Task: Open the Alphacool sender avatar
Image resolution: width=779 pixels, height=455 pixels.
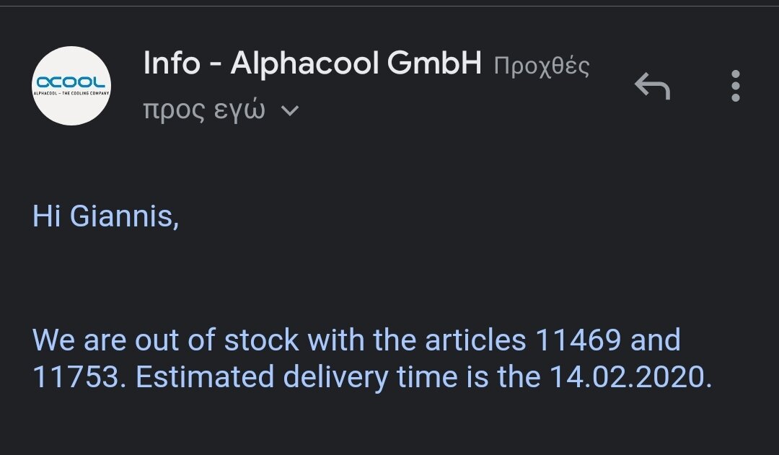Action: point(71,86)
